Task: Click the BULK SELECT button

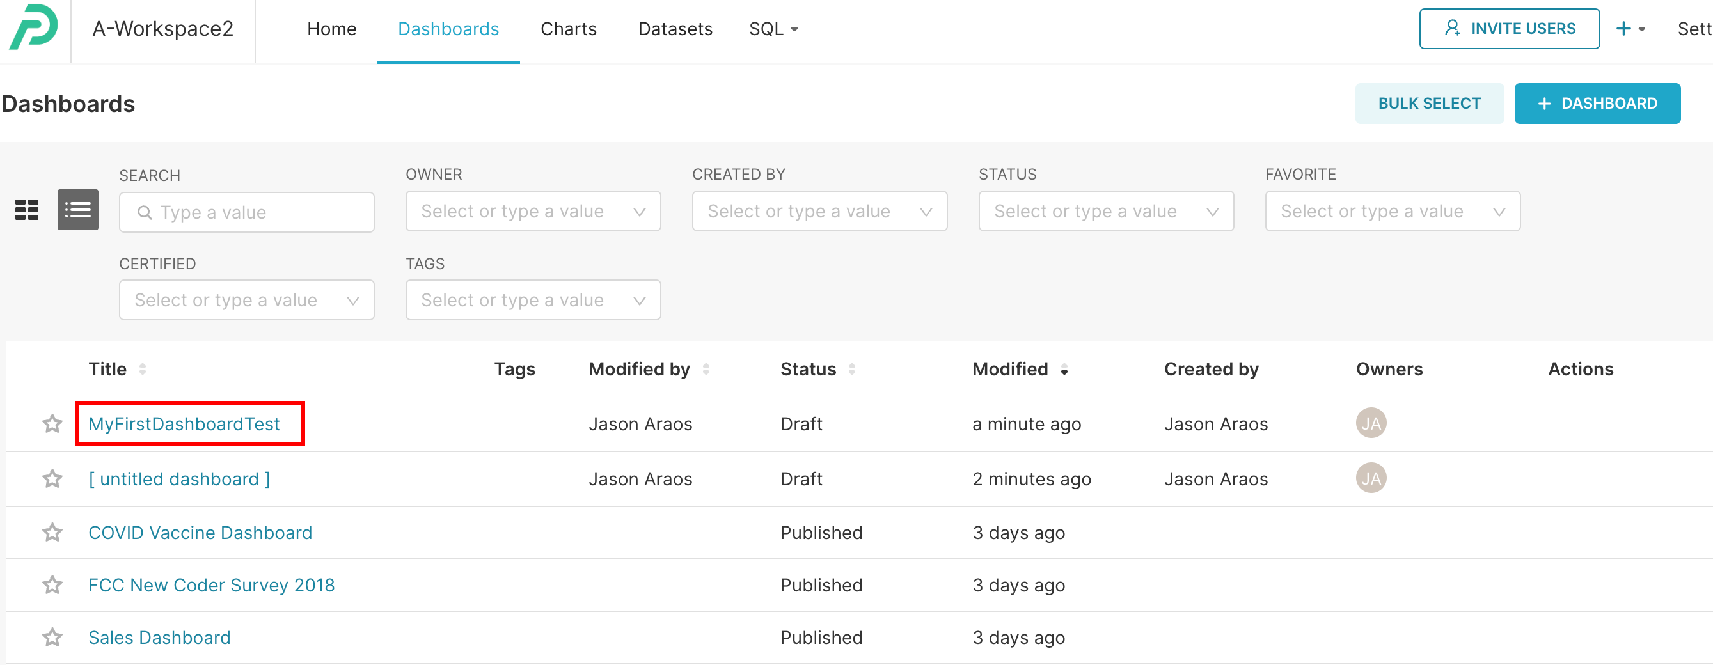Action: point(1430,103)
